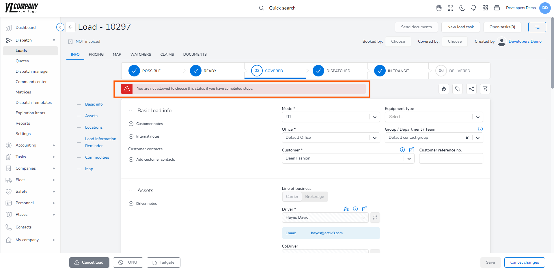This screenshot has height=270, width=554.
Task: Open Group / Department / Team dropdown
Action: click(x=477, y=138)
